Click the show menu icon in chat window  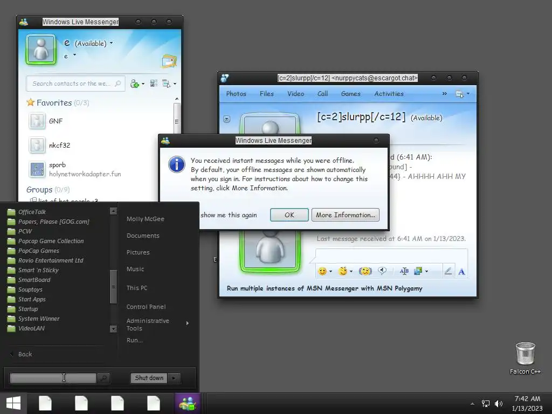[x=459, y=94]
